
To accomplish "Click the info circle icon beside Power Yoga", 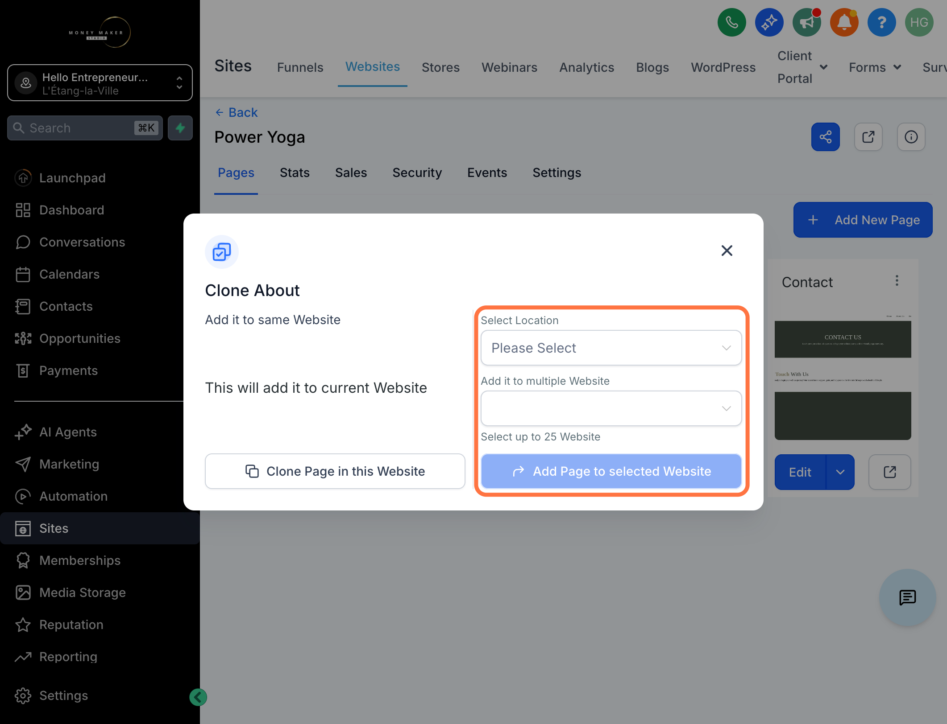I will point(911,137).
